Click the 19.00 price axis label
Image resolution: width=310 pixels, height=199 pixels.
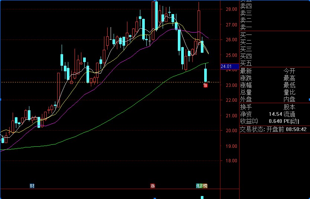pyautogui.click(x=232, y=146)
